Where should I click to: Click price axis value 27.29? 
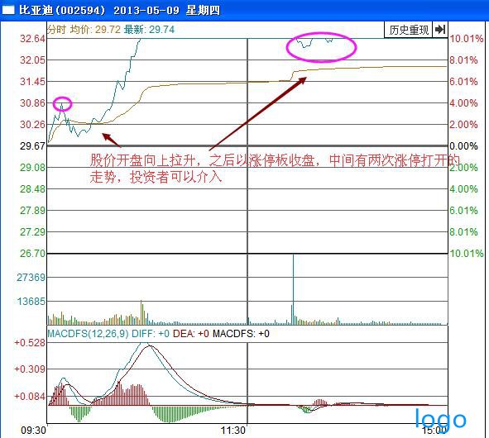point(32,232)
